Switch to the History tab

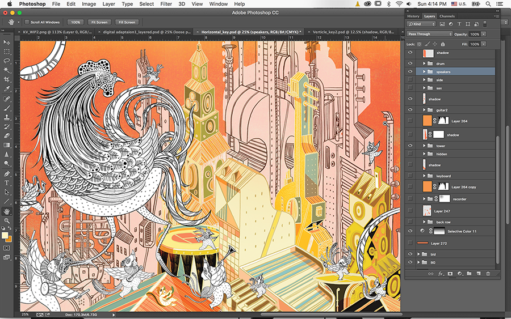point(413,16)
